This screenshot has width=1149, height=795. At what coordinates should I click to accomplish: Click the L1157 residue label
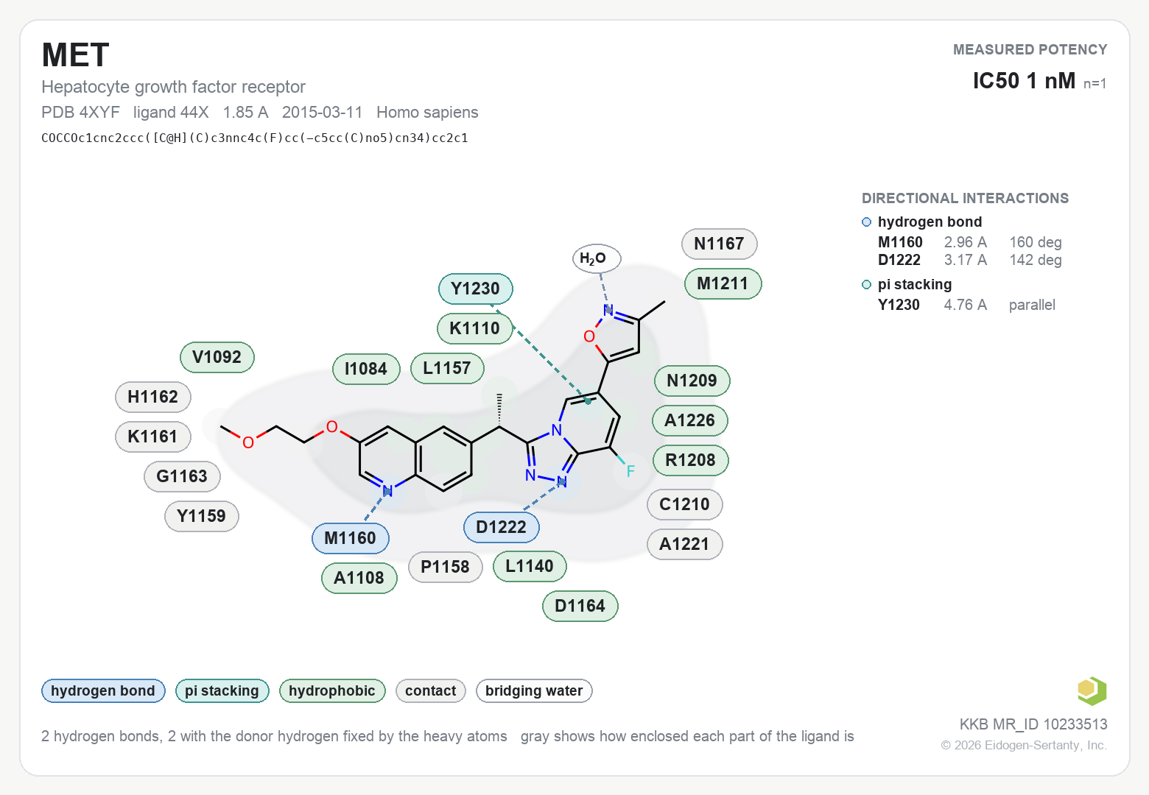tap(447, 368)
